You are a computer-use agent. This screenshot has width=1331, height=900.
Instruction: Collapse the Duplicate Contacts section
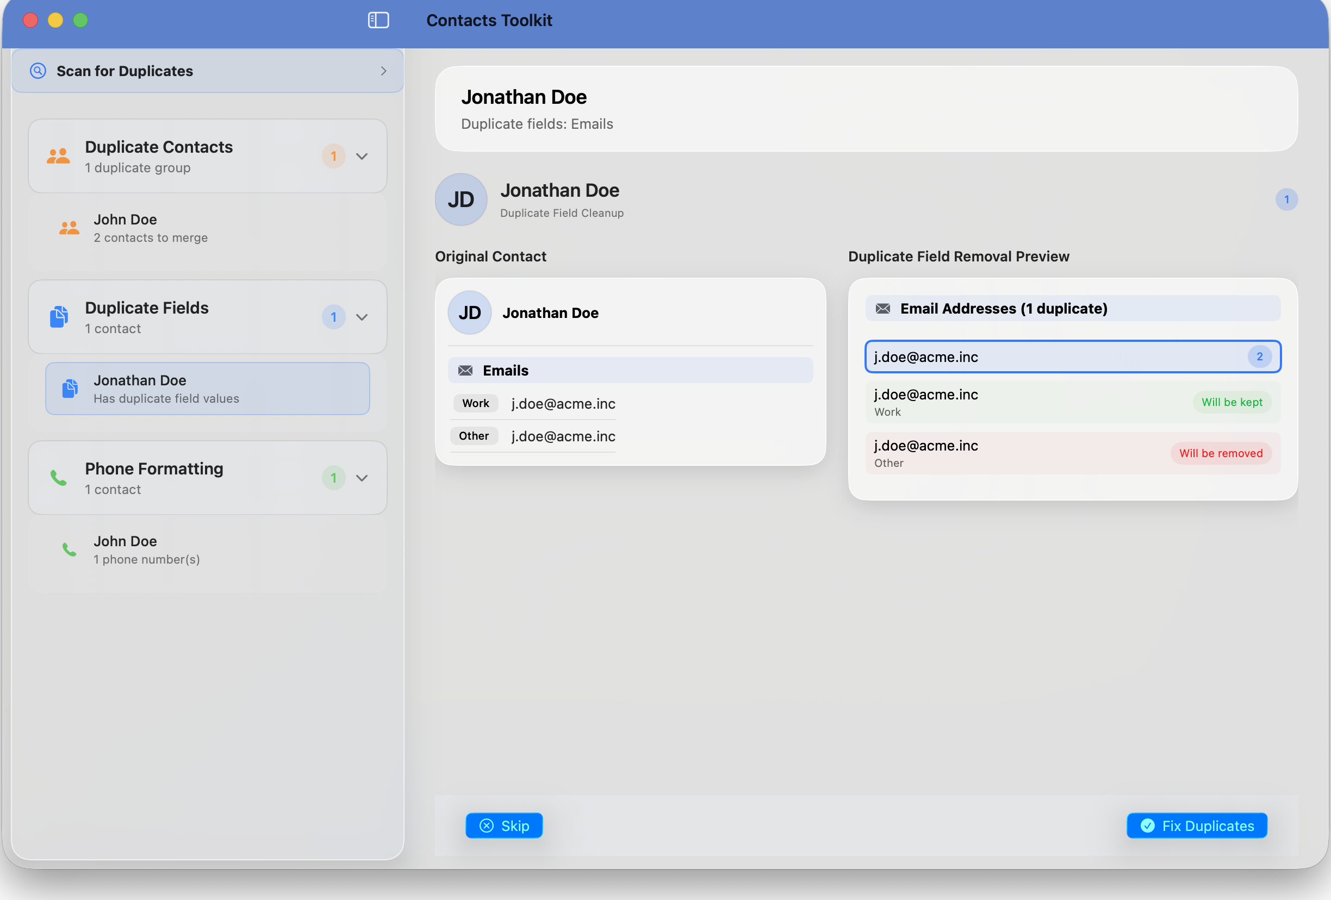(362, 155)
